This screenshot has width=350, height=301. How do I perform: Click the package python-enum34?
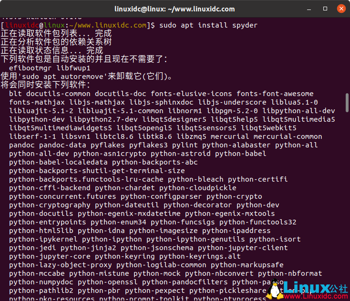click(x=118, y=222)
